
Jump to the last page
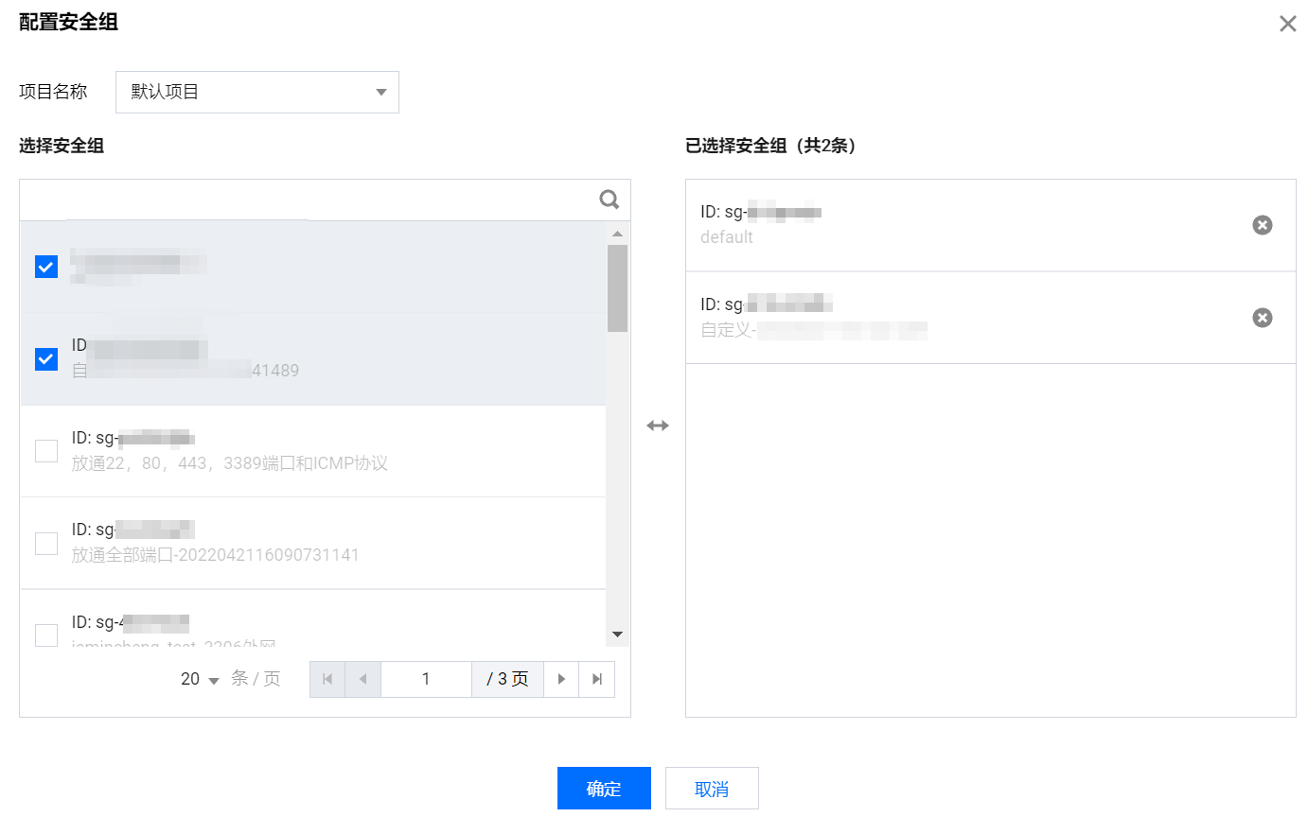click(597, 679)
